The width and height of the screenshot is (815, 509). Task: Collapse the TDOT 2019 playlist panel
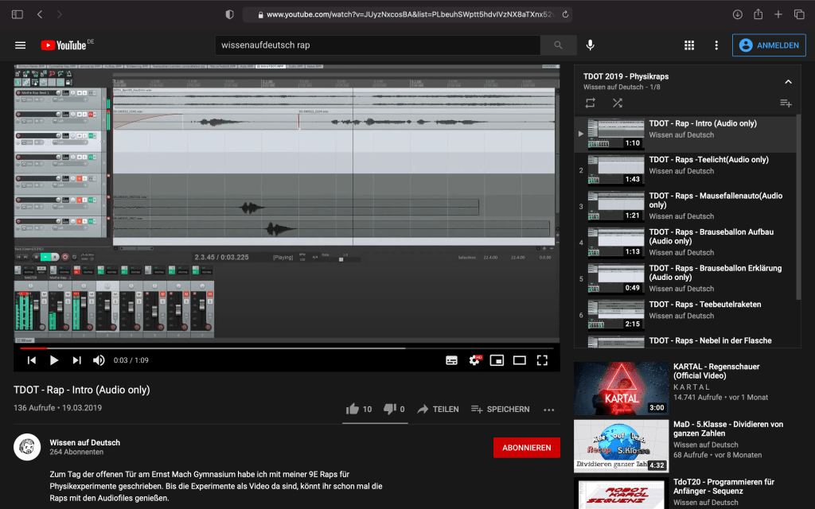point(788,81)
